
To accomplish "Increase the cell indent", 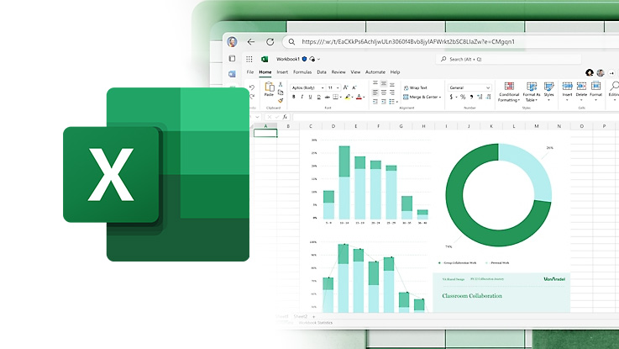I will [x=384, y=102].
